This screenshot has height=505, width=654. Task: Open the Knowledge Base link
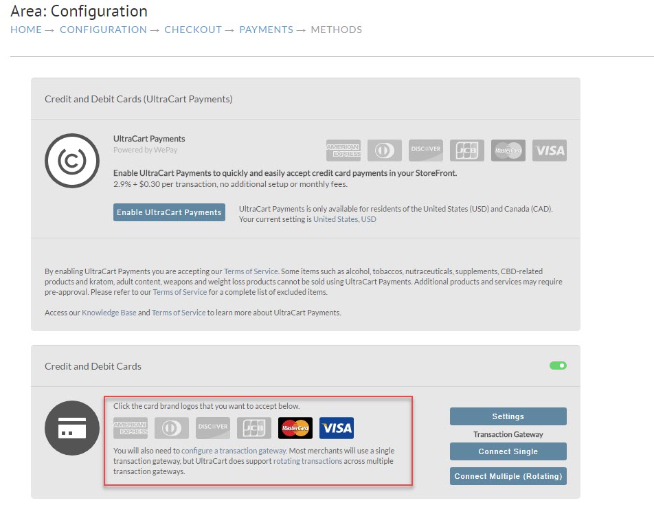point(109,313)
